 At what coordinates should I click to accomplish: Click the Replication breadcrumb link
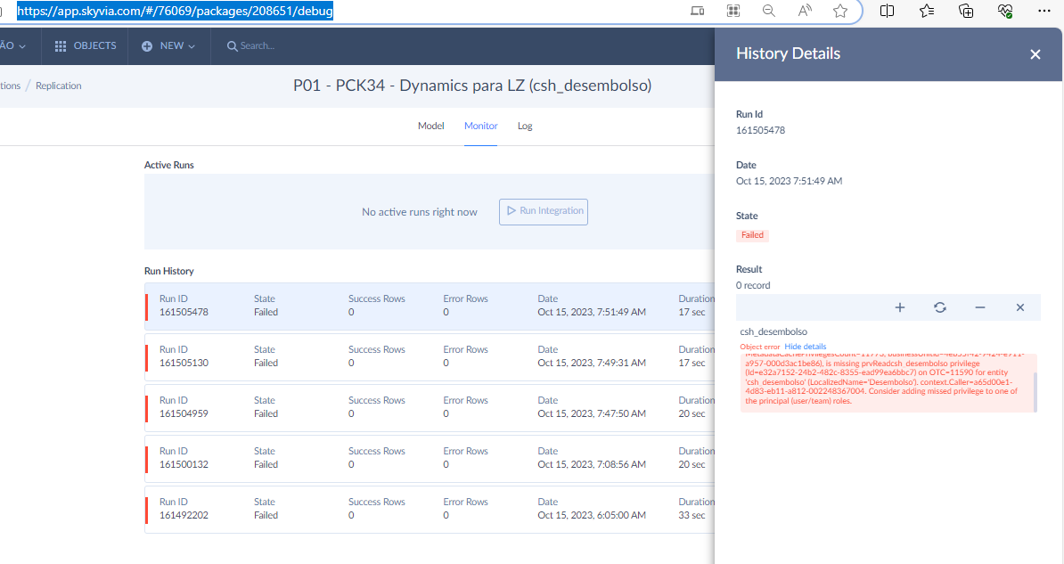[58, 86]
